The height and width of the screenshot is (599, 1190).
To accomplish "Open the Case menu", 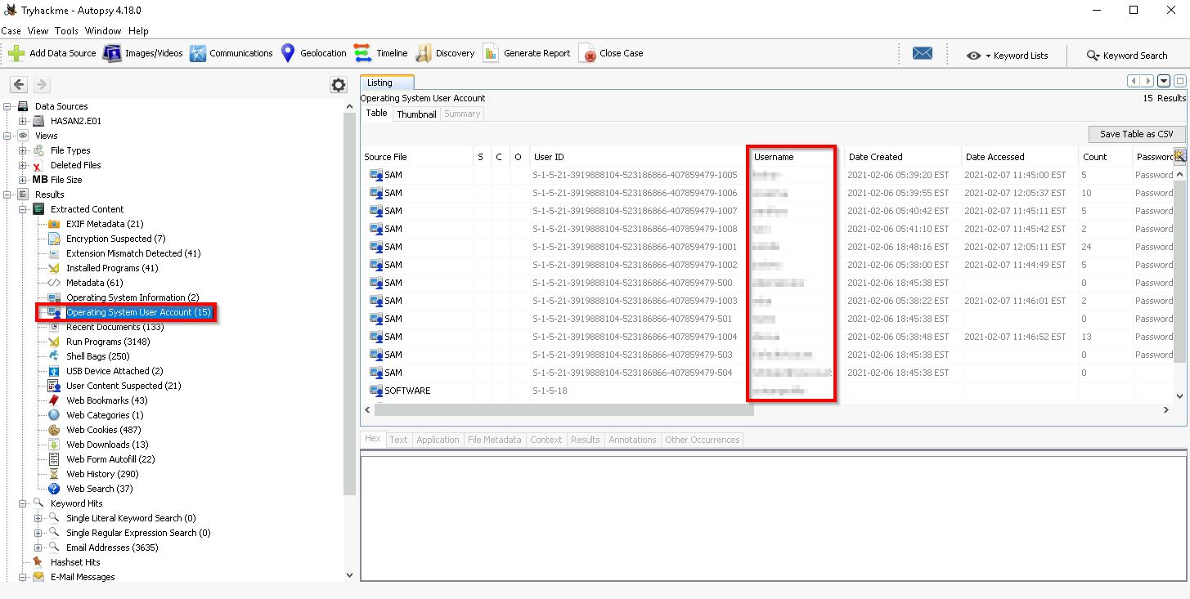I will coord(11,31).
